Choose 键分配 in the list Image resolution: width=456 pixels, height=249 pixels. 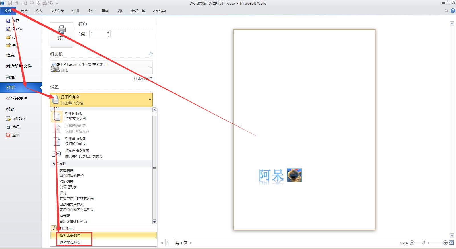point(101,219)
